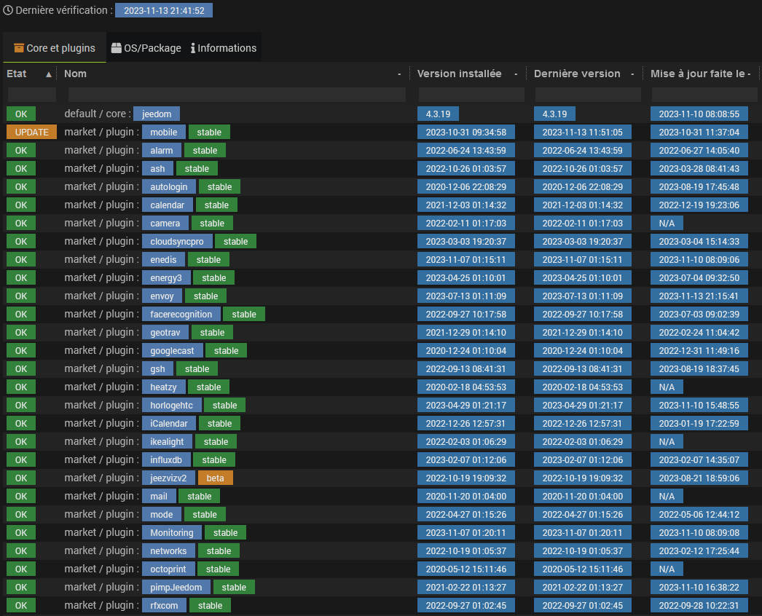Sort by Version installée column header
762x616 pixels.
click(x=458, y=74)
